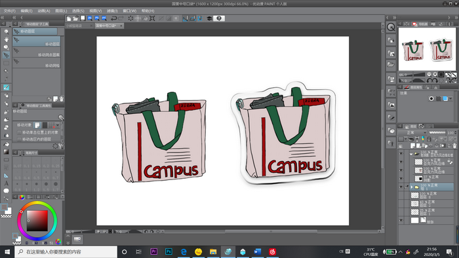The width and height of the screenshot is (459, 258).
Task: Enable move object at clicked position checkbox
Action: click(20, 132)
